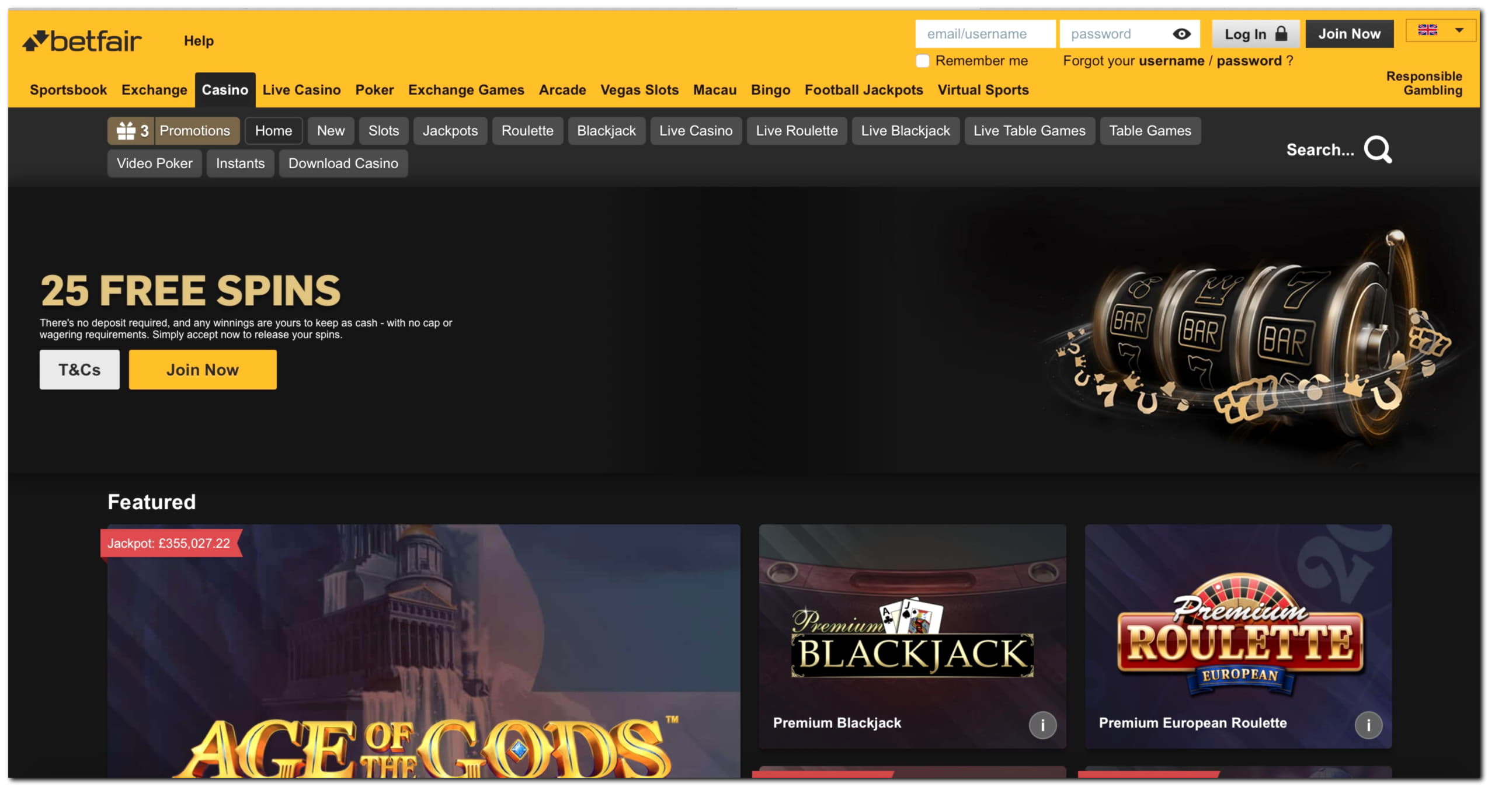Screen dimensions: 1488x786
Task: Open the Age of the Gods game thumbnail
Action: click(424, 651)
